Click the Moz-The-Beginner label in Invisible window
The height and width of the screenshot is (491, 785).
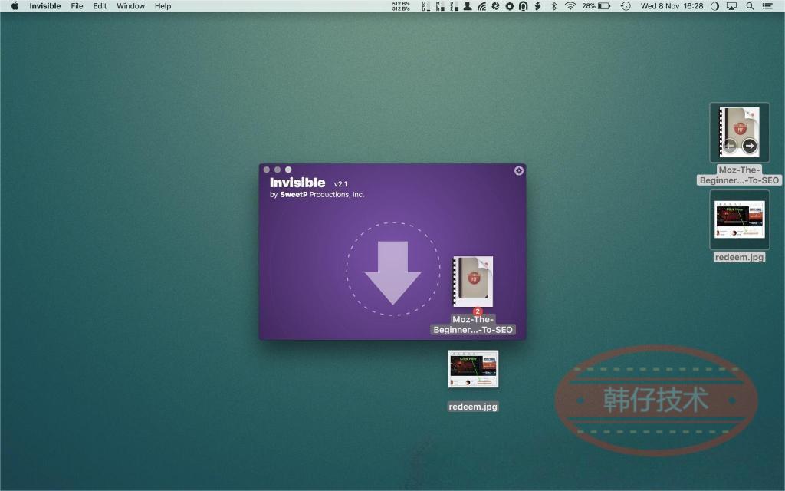click(x=473, y=325)
